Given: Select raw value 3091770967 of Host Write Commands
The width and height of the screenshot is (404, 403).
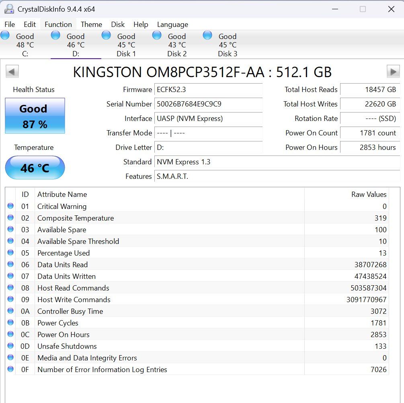Looking at the screenshot, I should click(x=366, y=299).
